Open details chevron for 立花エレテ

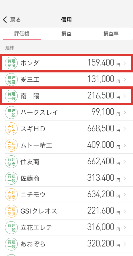click(x=125, y=228)
